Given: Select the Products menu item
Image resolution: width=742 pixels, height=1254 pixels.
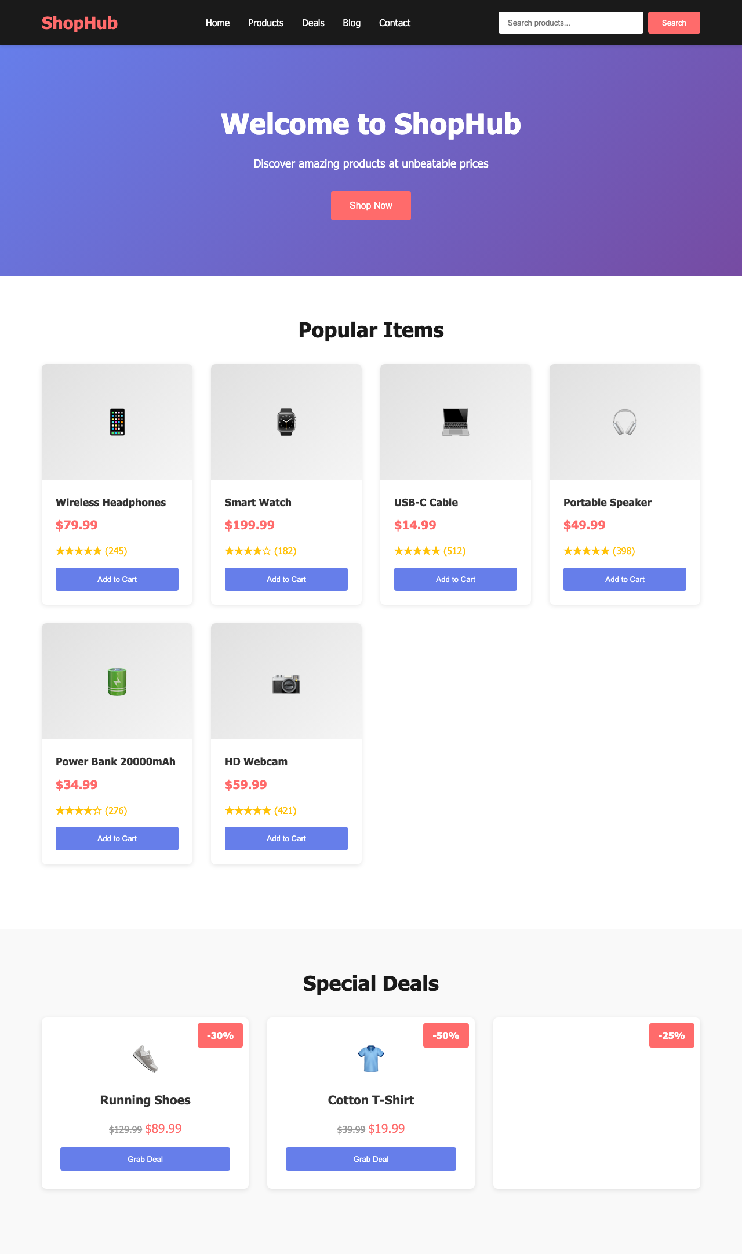Looking at the screenshot, I should (265, 23).
